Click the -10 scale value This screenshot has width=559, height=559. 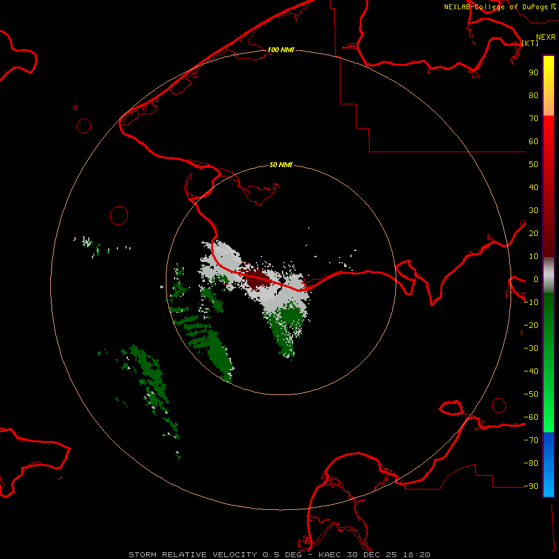[x=532, y=302]
